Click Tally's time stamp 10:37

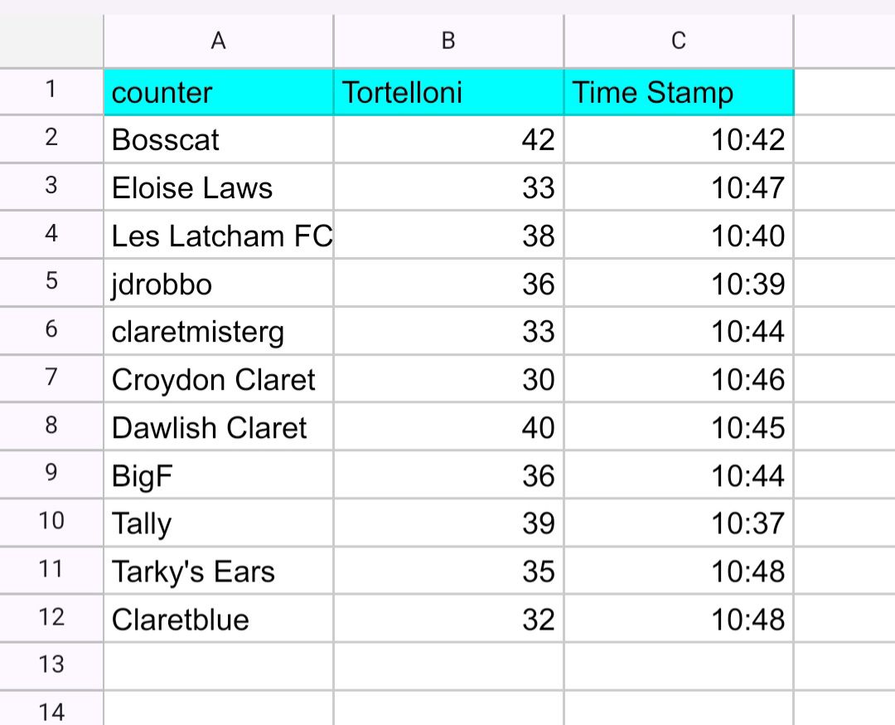coord(678,523)
